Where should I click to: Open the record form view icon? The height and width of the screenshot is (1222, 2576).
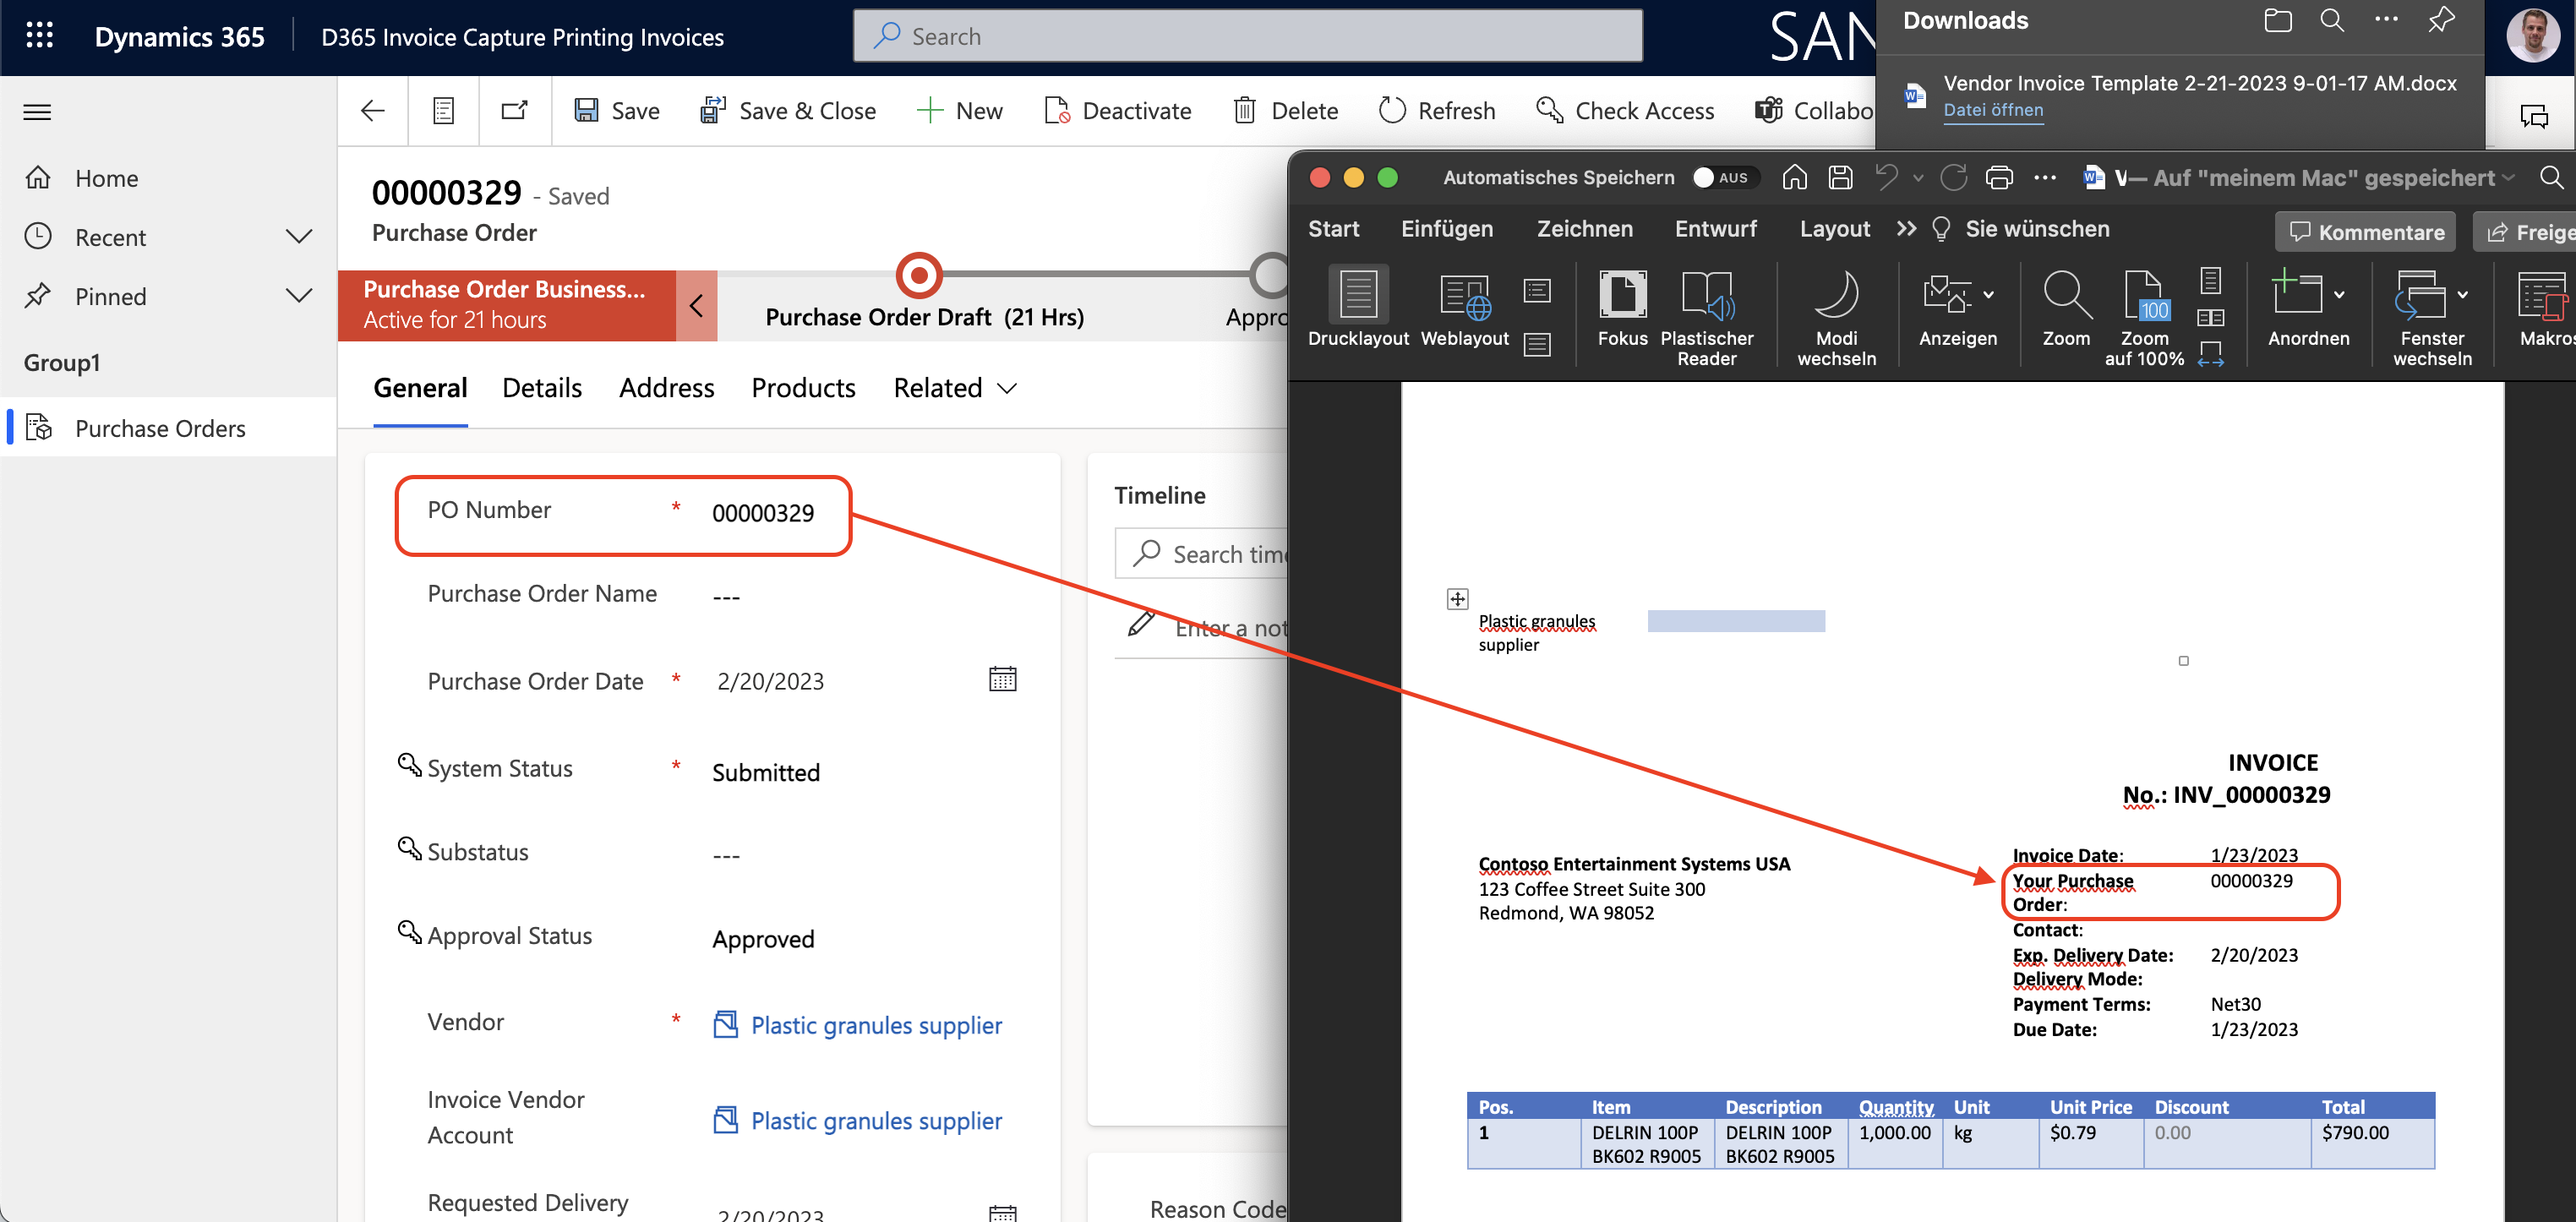click(x=443, y=111)
